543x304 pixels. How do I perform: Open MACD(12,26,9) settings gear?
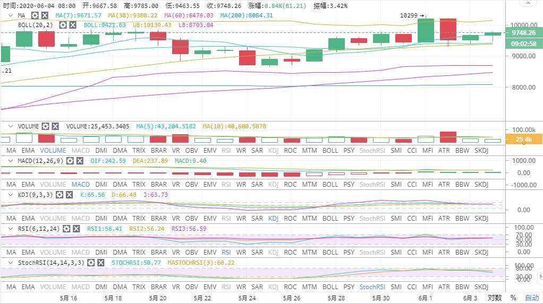[70, 161]
